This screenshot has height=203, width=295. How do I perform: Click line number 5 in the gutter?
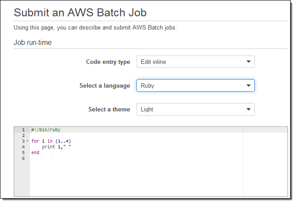(x=23, y=153)
